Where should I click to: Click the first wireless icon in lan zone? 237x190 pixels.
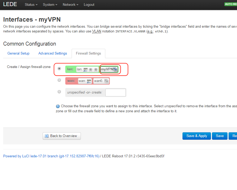(x=91, y=69)
